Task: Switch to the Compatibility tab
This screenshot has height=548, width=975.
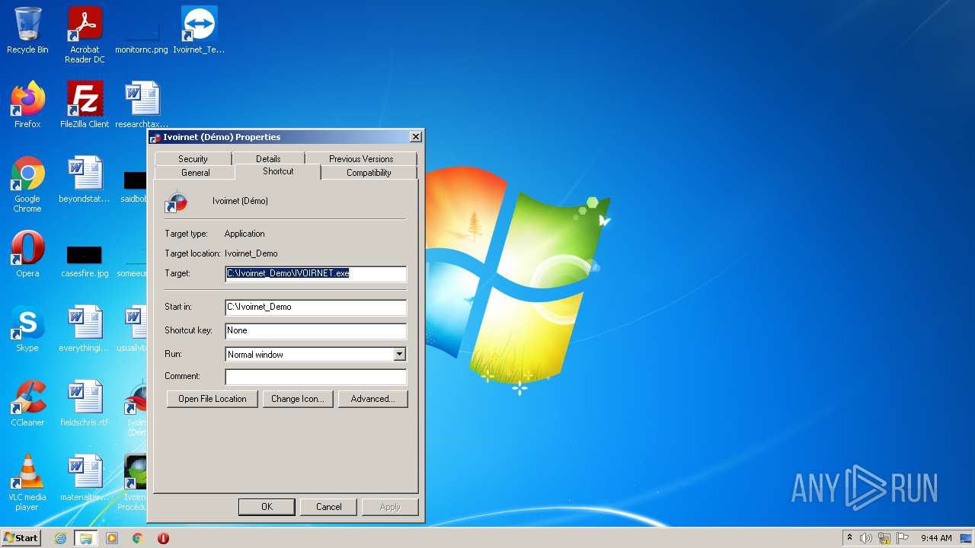Action: tap(369, 173)
